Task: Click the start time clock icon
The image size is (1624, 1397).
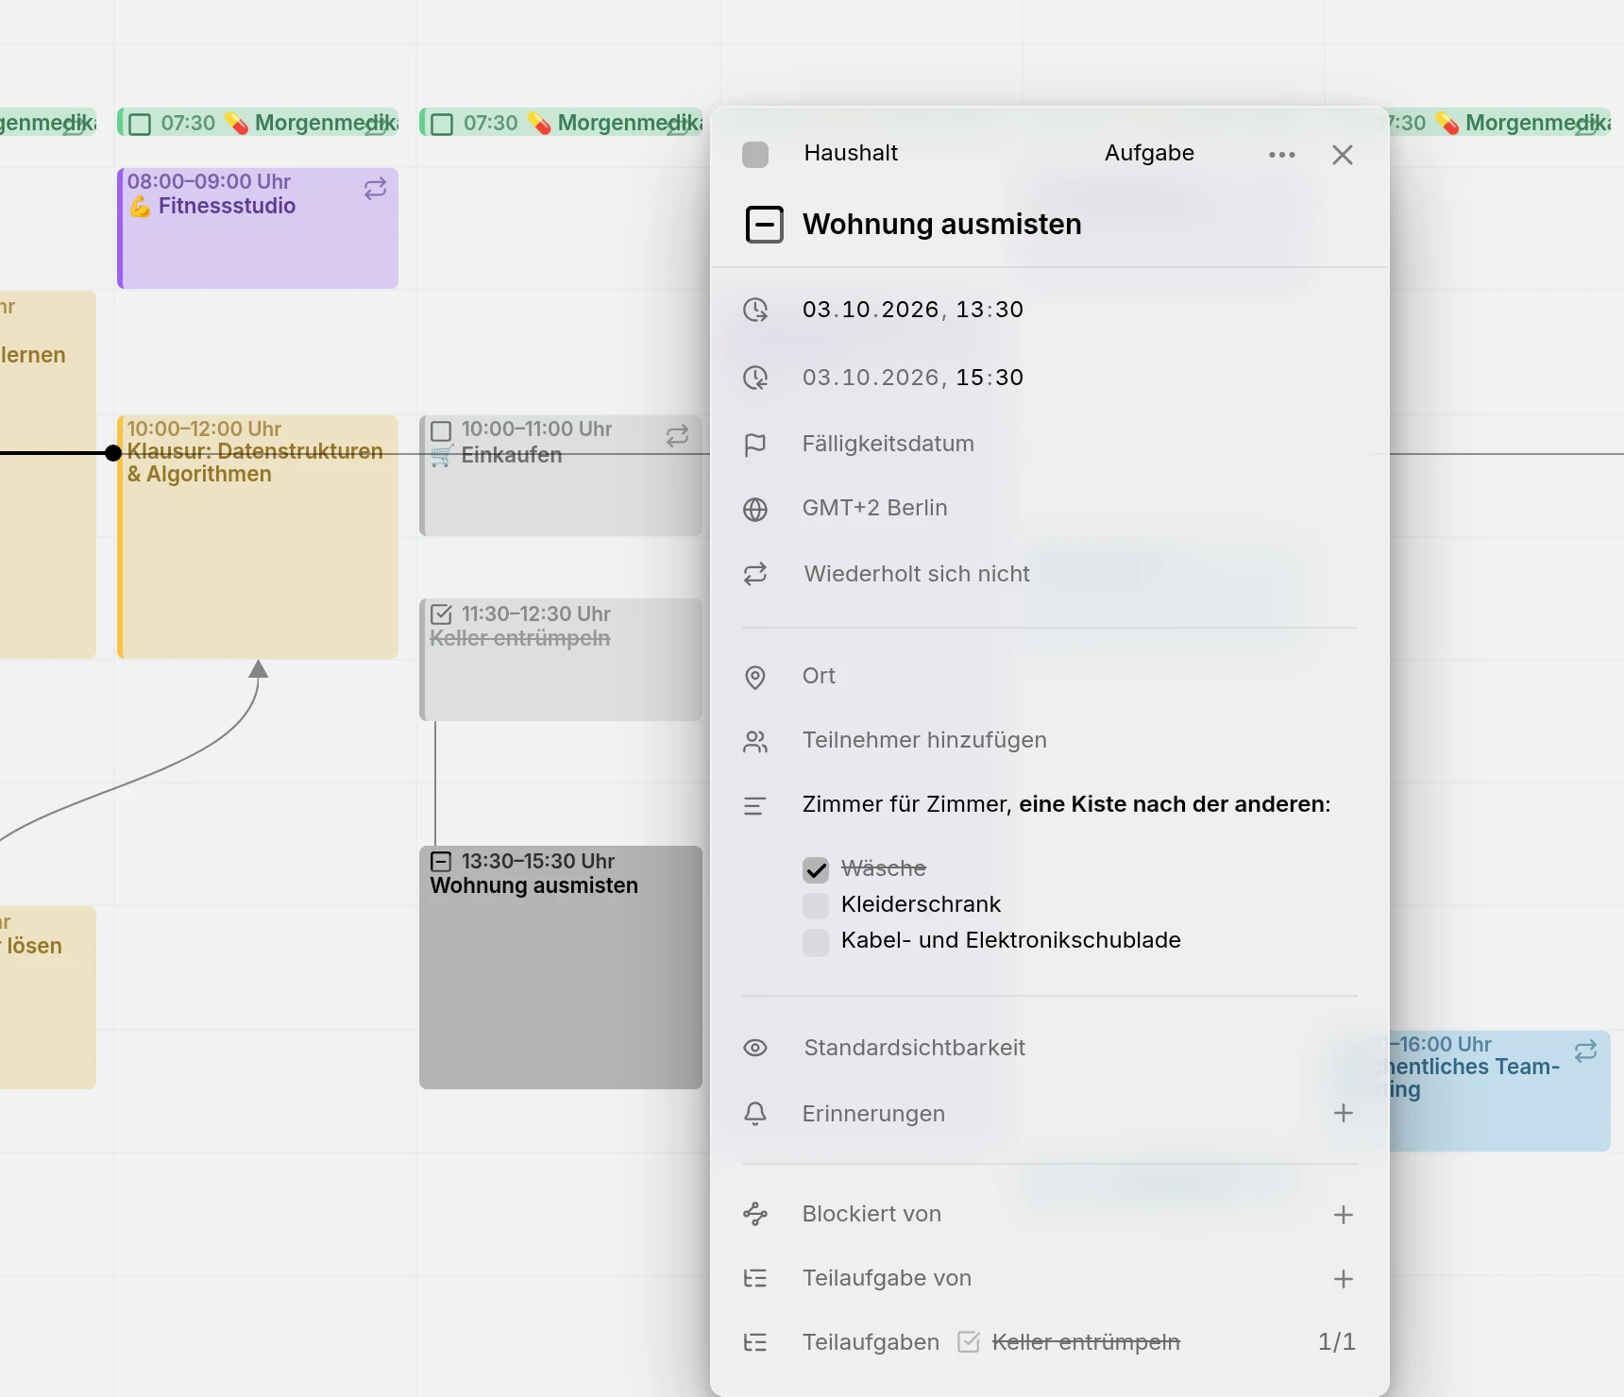Action: 755,310
